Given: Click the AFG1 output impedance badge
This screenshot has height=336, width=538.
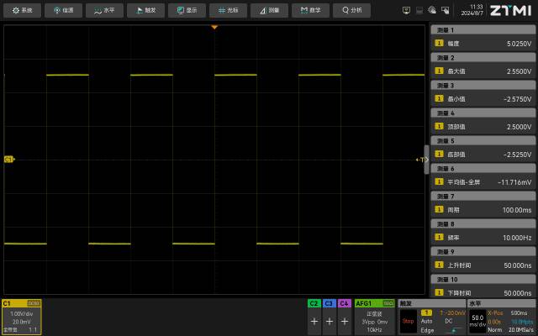Looking at the screenshot, I should pos(388,303).
